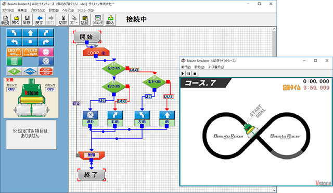The image size is (333, 193).
Task: Click the 書込 (Write) toolbar icon
Action: pos(110,20)
